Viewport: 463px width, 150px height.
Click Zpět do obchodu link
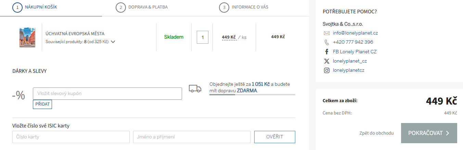[x=376, y=133]
